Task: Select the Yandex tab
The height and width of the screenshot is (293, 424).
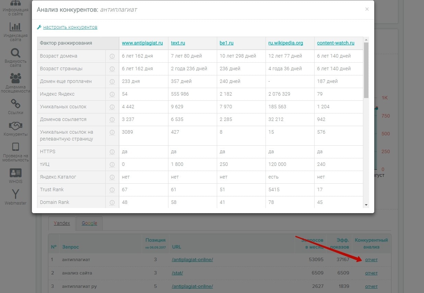Action: (62, 223)
